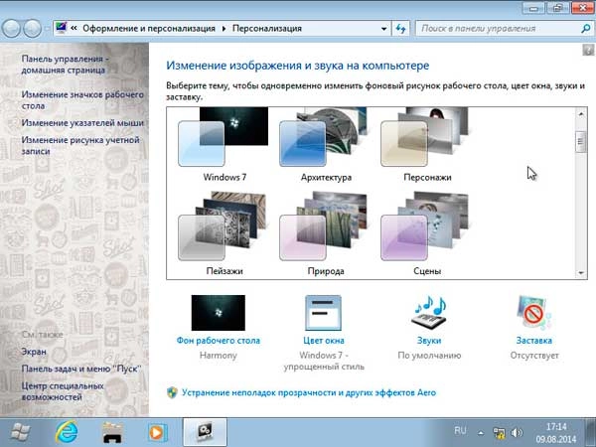596x447 pixels.
Task: Click the Personalization taskbar button
Action: click(x=205, y=432)
